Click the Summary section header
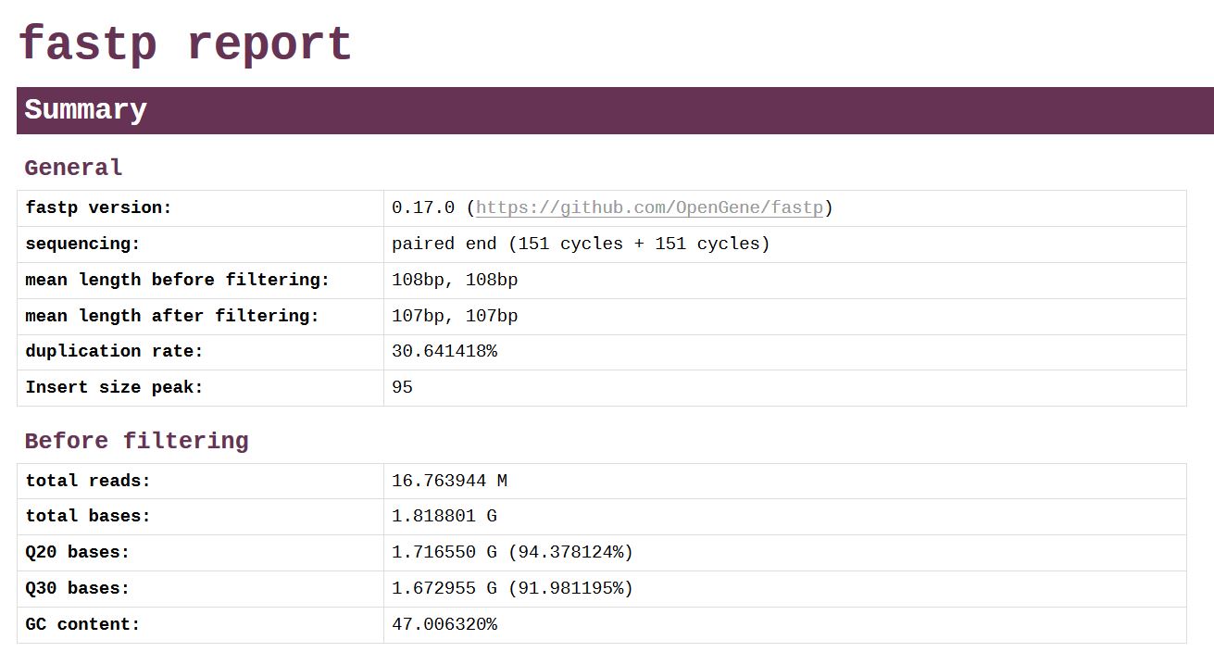Screen dimensions: 1214x652 click(x=615, y=110)
